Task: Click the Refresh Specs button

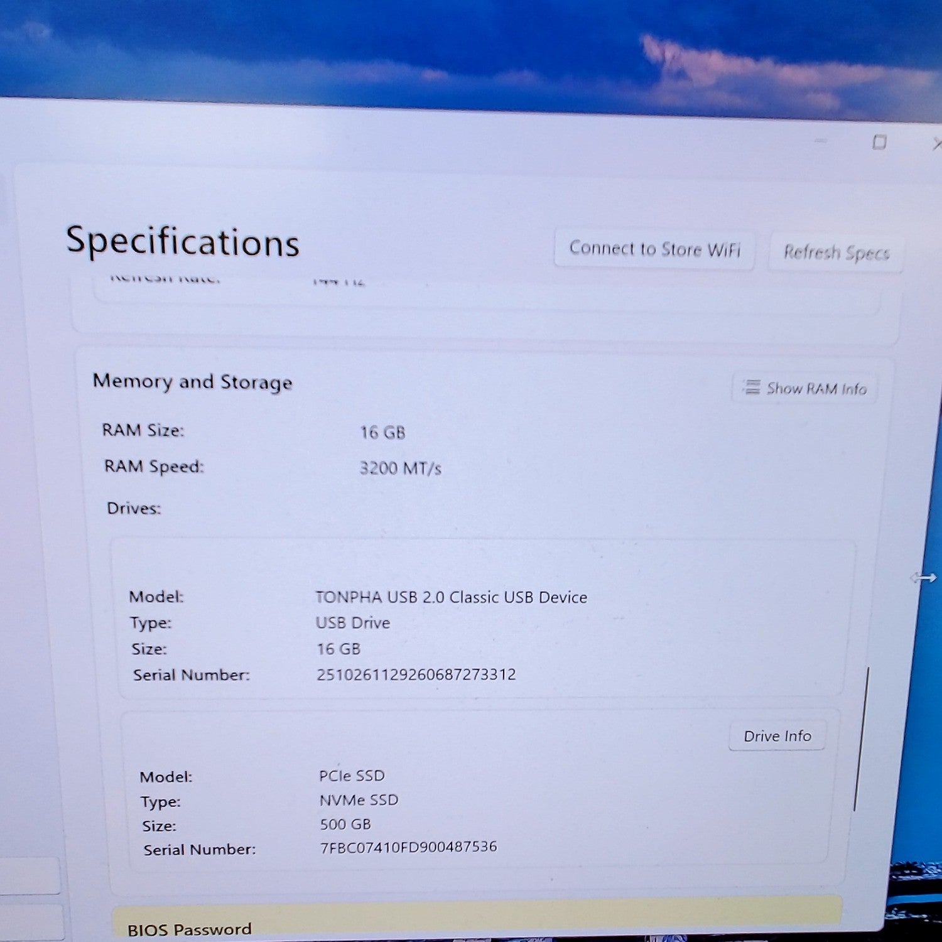Action: 836,252
